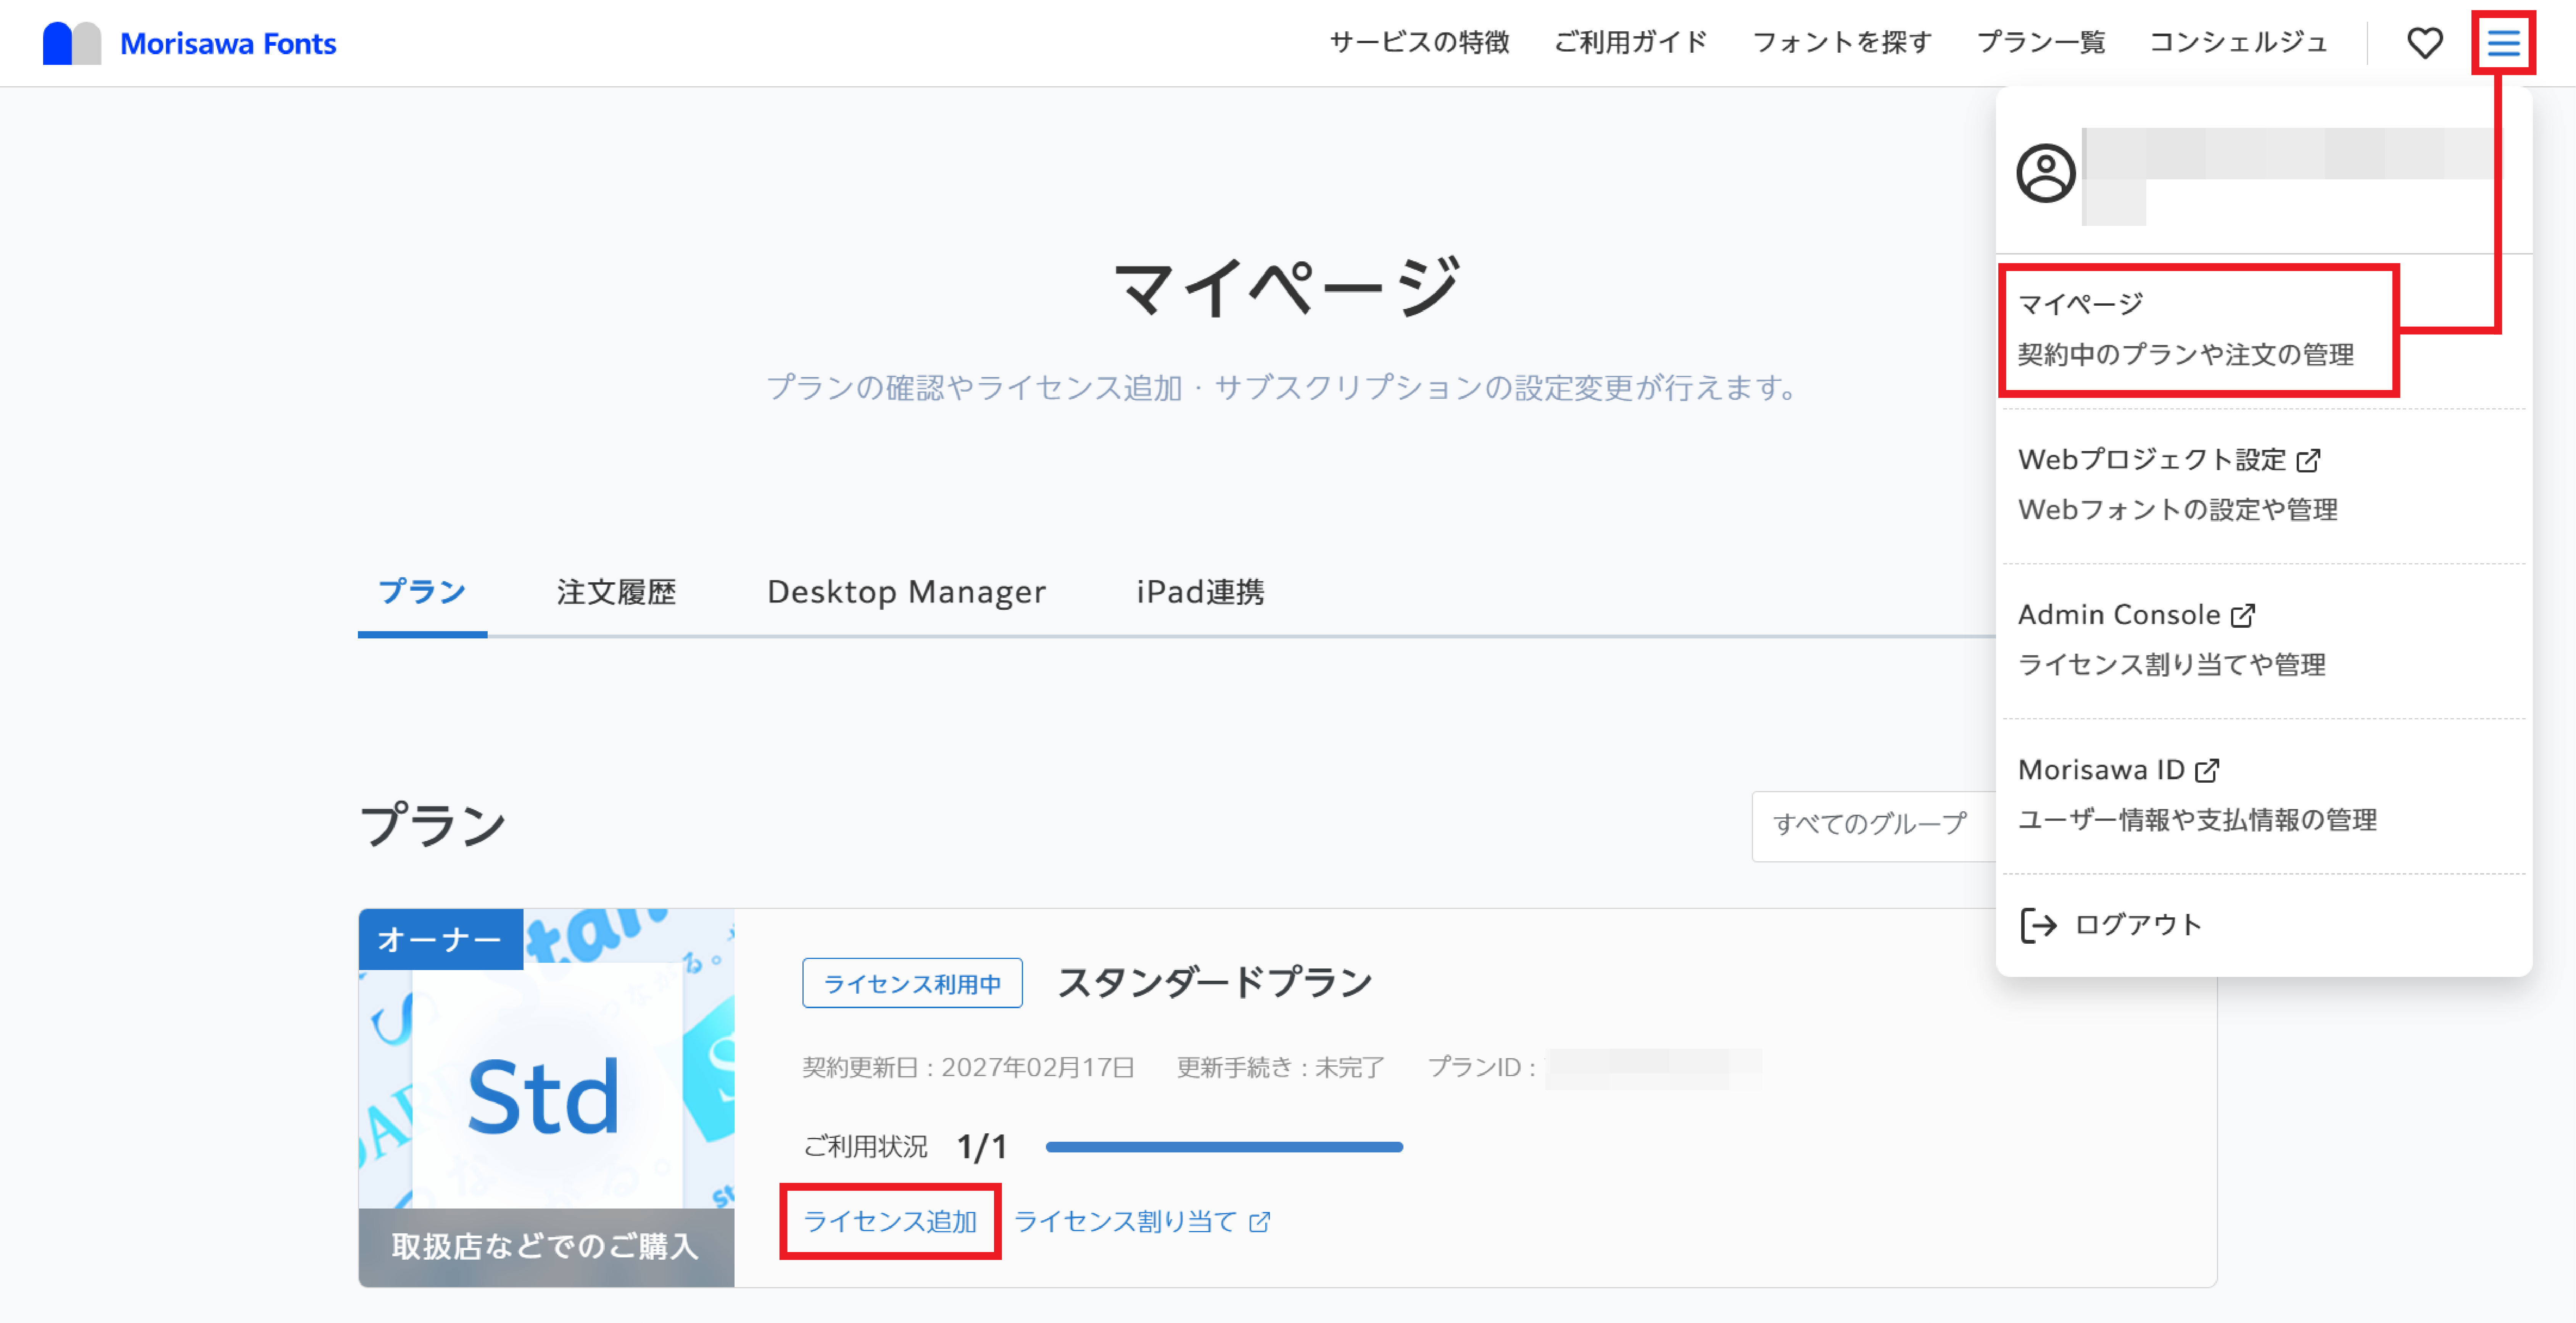This screenshot has height=1323, width=2576.
Task: Open プラン一覧 from the header
Action: [x=2041, y=42]
